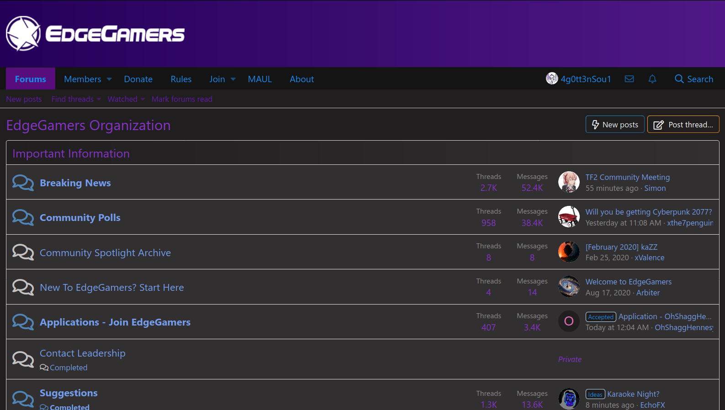
Task: Open Completed subforum under Contact Leadership
Action: 69,368
